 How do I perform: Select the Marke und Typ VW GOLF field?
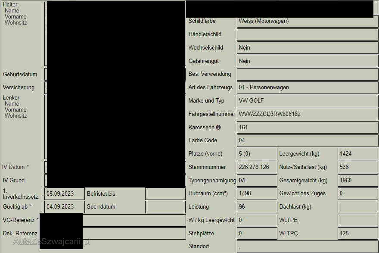tap(307, 101)
